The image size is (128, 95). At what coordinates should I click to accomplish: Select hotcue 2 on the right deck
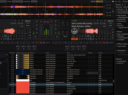click(x=83, y=36)
